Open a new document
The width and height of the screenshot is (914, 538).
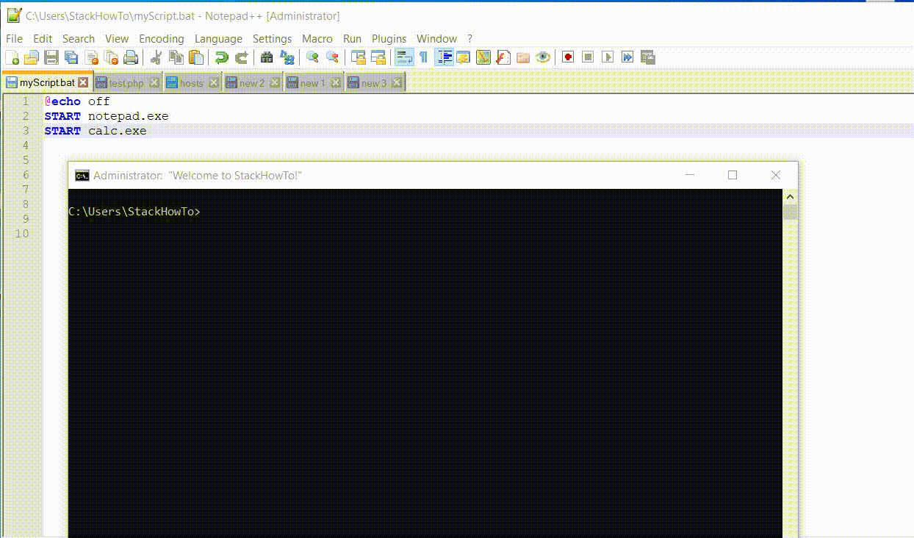(x=13, y=57)
